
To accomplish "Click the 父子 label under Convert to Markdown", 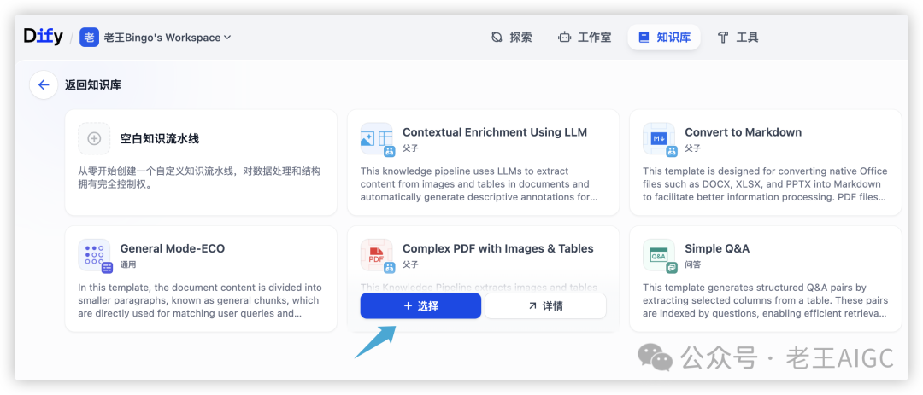I will point(693,148).
